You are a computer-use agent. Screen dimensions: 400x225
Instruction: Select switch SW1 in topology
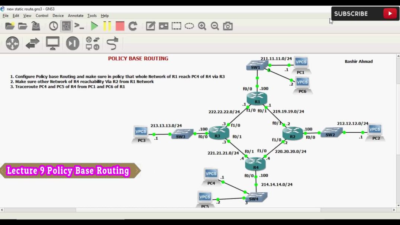pyautogui.click(x=257, y=65)
